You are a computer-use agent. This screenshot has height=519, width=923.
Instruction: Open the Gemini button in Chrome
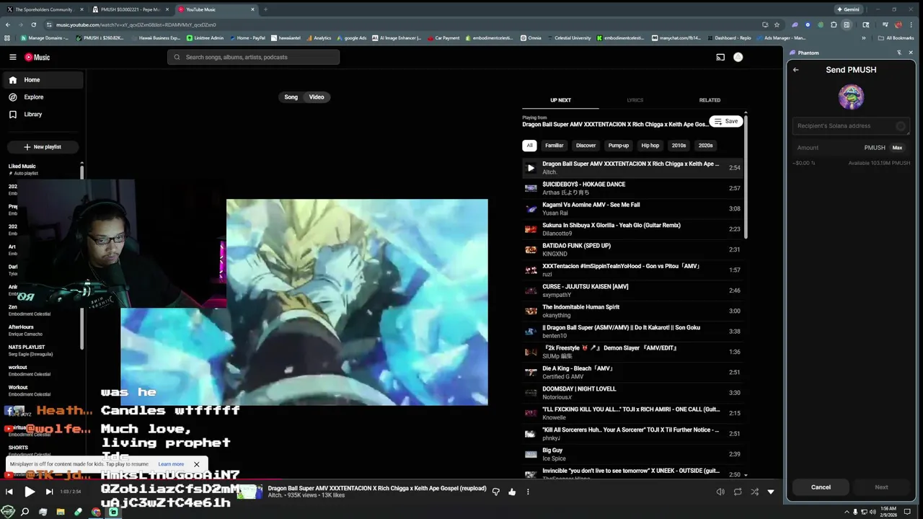[x=848, y=9]
